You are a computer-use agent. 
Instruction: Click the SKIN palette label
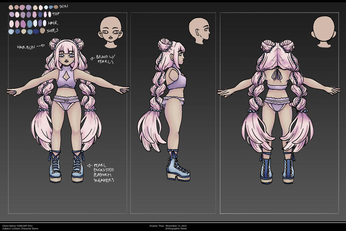click(64, 6)
